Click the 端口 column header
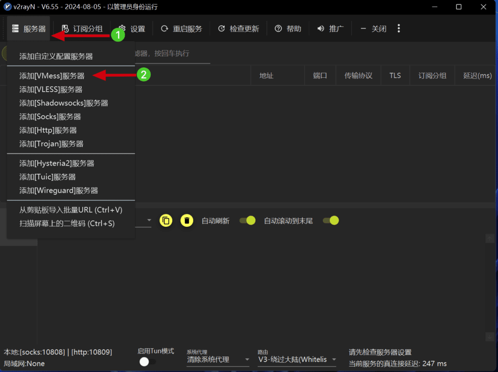 tap(320, 75)
